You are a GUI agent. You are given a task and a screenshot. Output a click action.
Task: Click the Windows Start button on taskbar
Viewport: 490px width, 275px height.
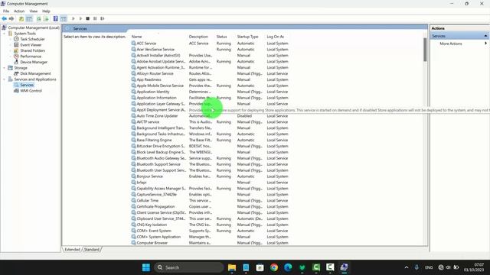point(146,267)
